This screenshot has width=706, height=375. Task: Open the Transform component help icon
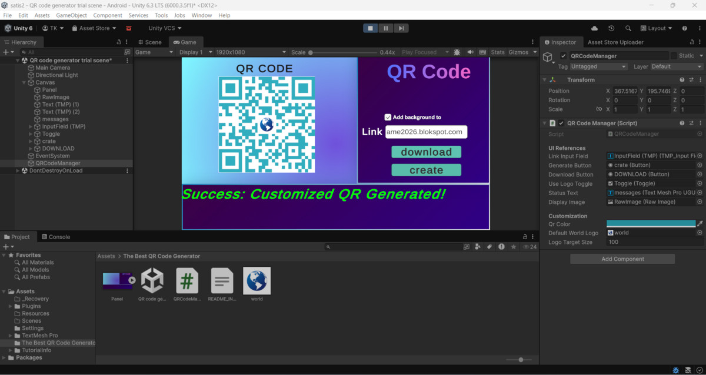[682, 80]
